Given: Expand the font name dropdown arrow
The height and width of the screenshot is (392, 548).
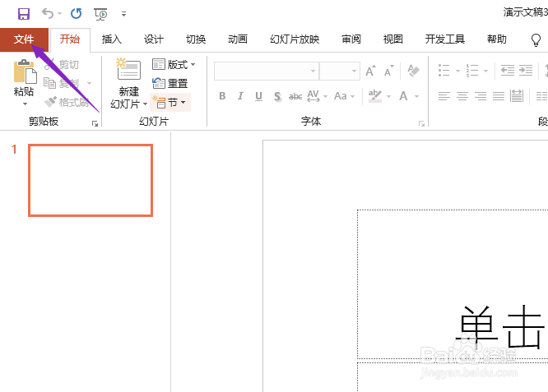Looking at the screenshot, I should [313, 71].
